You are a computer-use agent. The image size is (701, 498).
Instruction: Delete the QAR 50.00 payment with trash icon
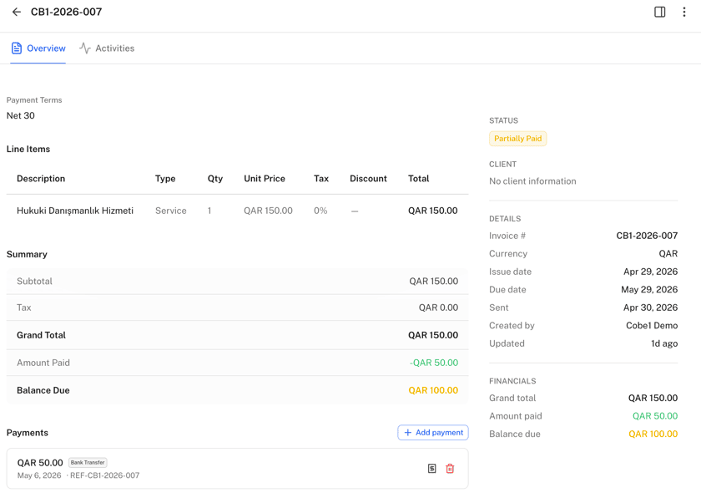click(450, 469)
